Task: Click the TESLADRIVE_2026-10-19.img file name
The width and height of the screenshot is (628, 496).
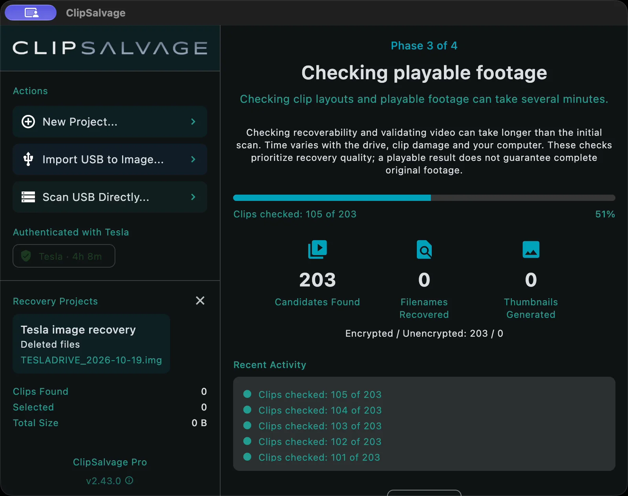Action: [x=91, y=360]
